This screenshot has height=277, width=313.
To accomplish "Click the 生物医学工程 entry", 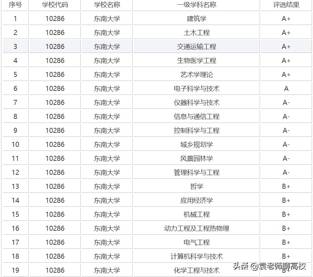I will [196, 60].
